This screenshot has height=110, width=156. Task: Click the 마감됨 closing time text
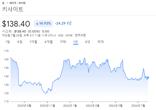pyautogui.click(x=29, y=35)
